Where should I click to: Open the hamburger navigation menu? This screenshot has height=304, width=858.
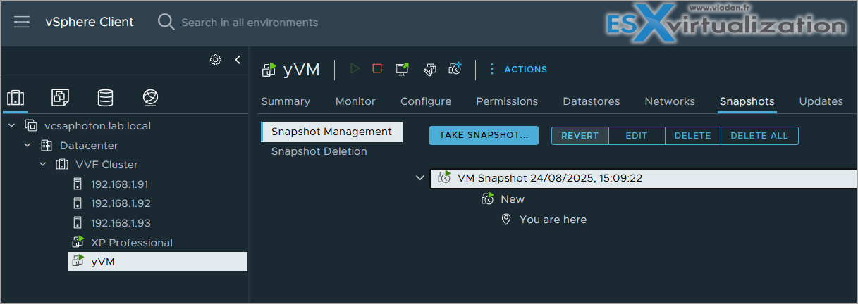pos(22,23)
